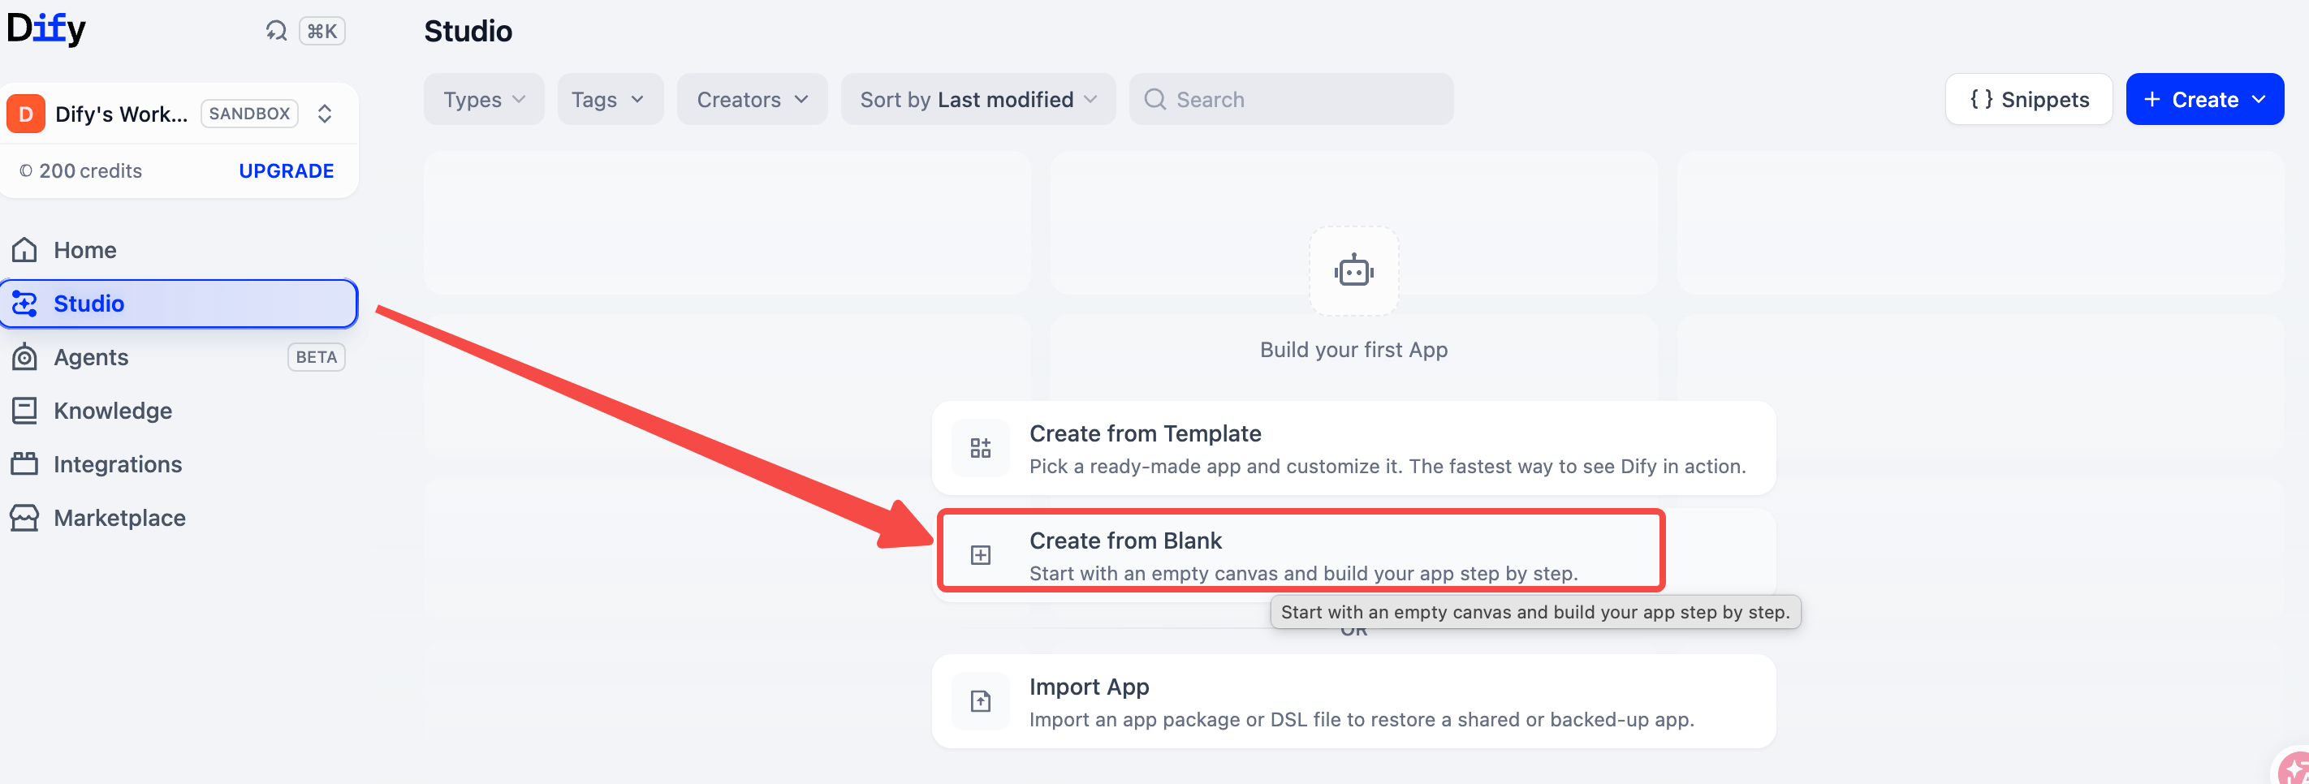The height and width of the screenshot is (784, 2309).
Task: Click the Home icon in sidebar
Action: (24, 250)
